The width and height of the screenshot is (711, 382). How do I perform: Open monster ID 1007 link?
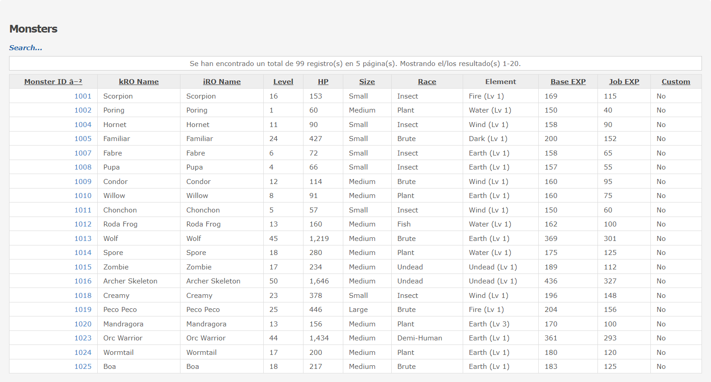(83, 153)
